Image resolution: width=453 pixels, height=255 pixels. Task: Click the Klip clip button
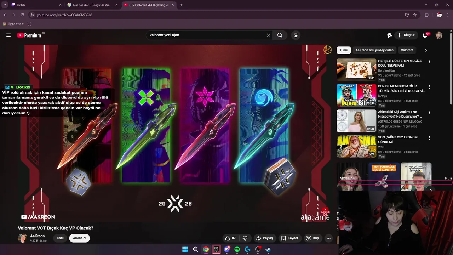coord(312,238)
